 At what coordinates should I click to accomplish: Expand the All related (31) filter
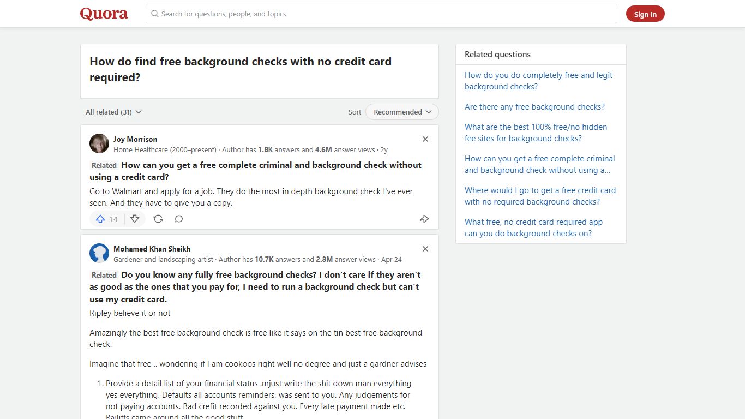[113, 112]
